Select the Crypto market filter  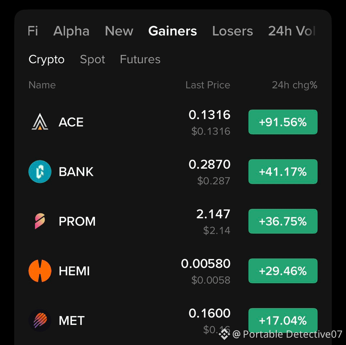(46, 59)
